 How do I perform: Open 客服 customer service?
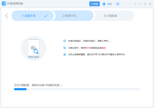[109, 4]
